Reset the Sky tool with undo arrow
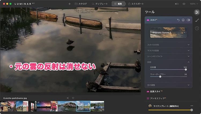The image size is (201, 114). [178, 20]
